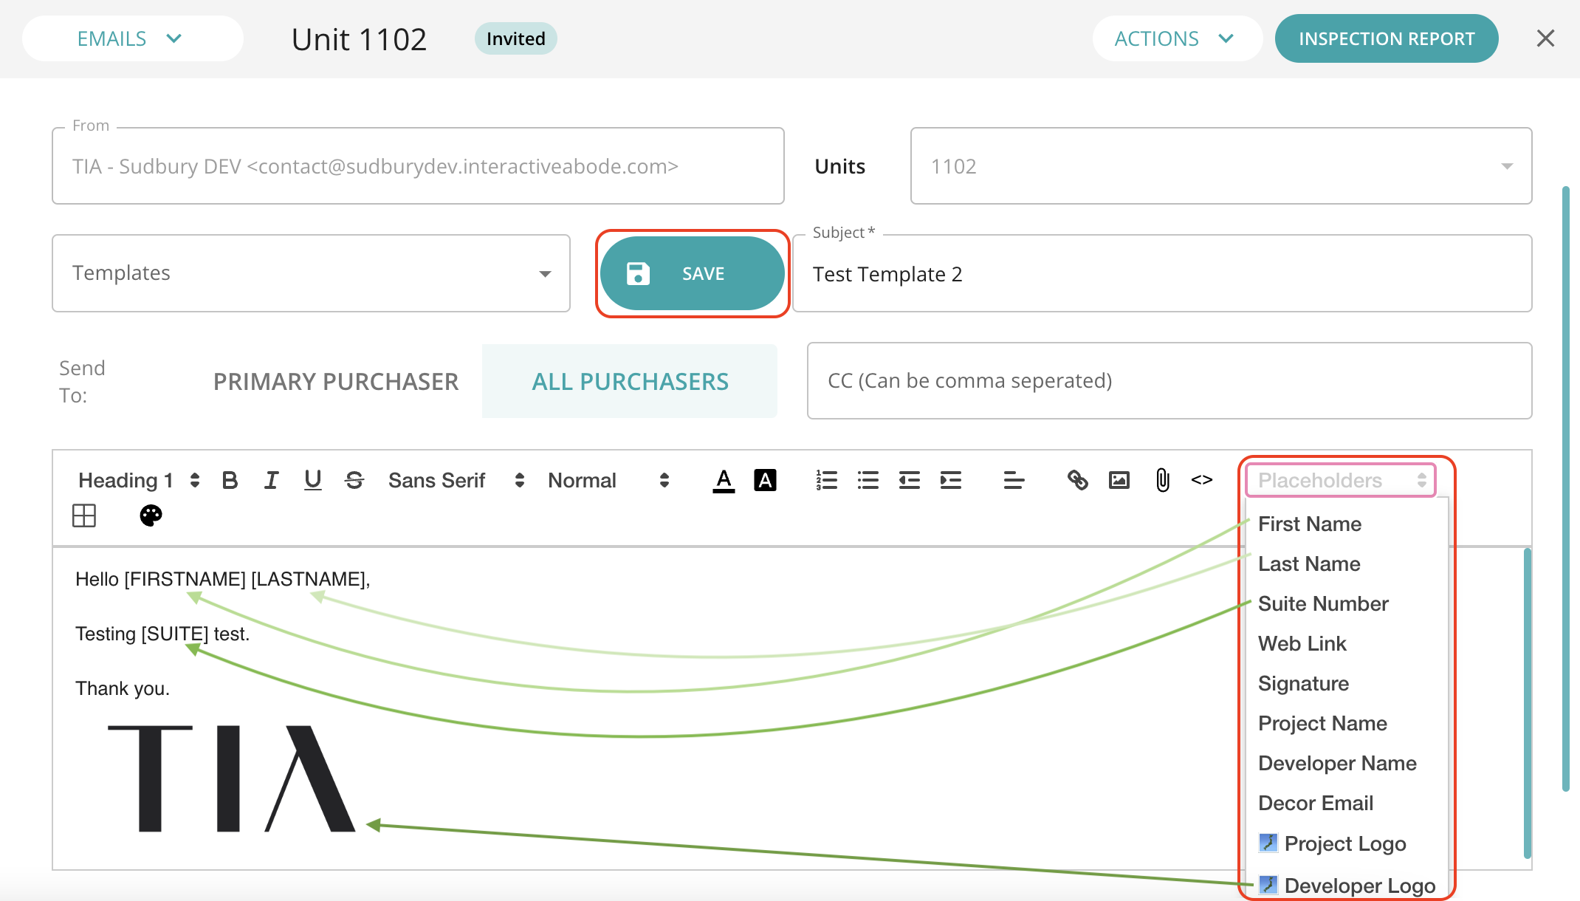
Task: Open text alignment options
Action: coord(1014,481)
